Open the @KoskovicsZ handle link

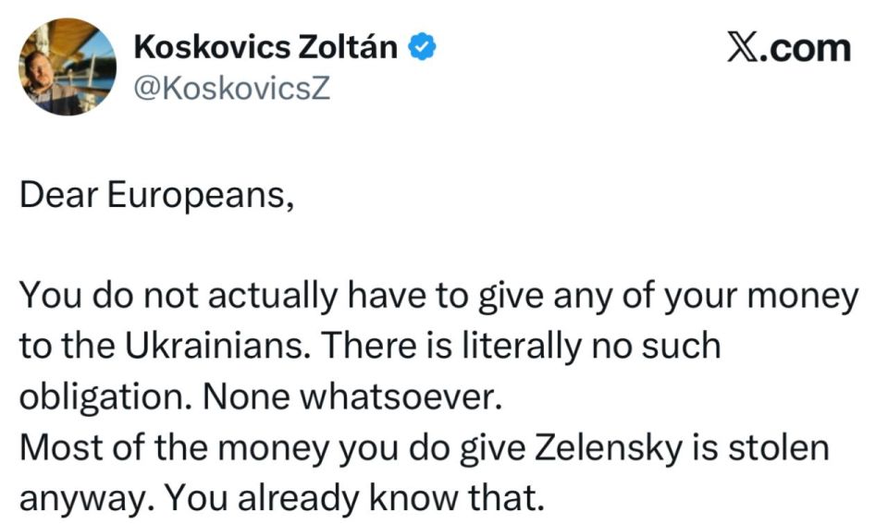pyautogui.click(x=231, y=90)
